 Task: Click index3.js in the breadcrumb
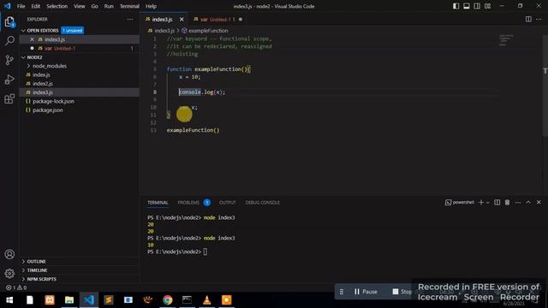point(164,31)
